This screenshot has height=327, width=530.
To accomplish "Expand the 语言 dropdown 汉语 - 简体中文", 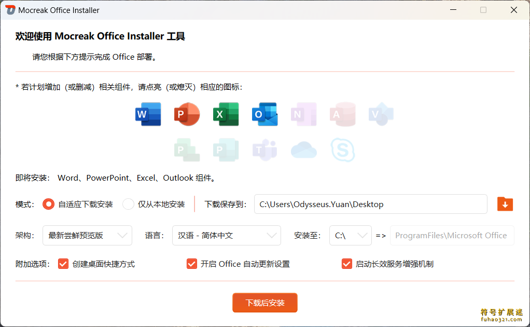I will coord(226,235).
